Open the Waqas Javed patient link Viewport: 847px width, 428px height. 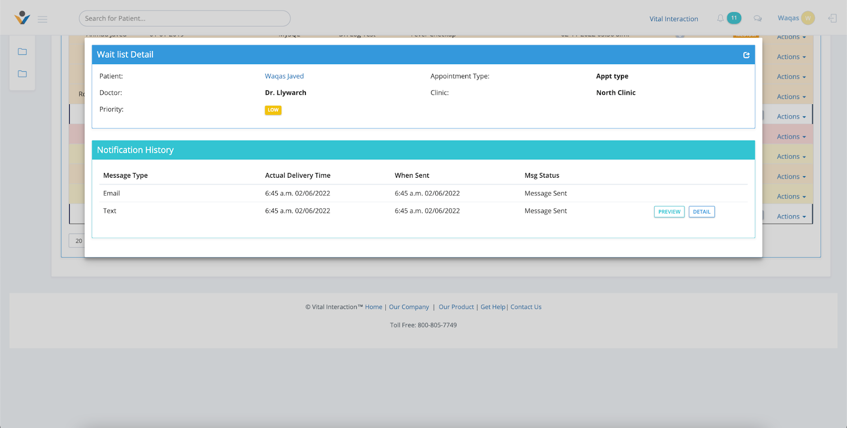(x=284, y=76)
